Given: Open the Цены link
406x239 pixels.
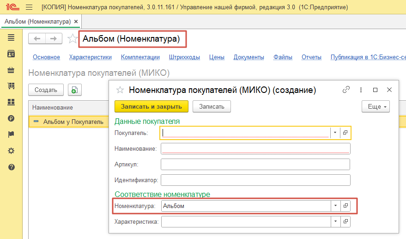Looking at the screenshot, I should [x=217, y=57].
